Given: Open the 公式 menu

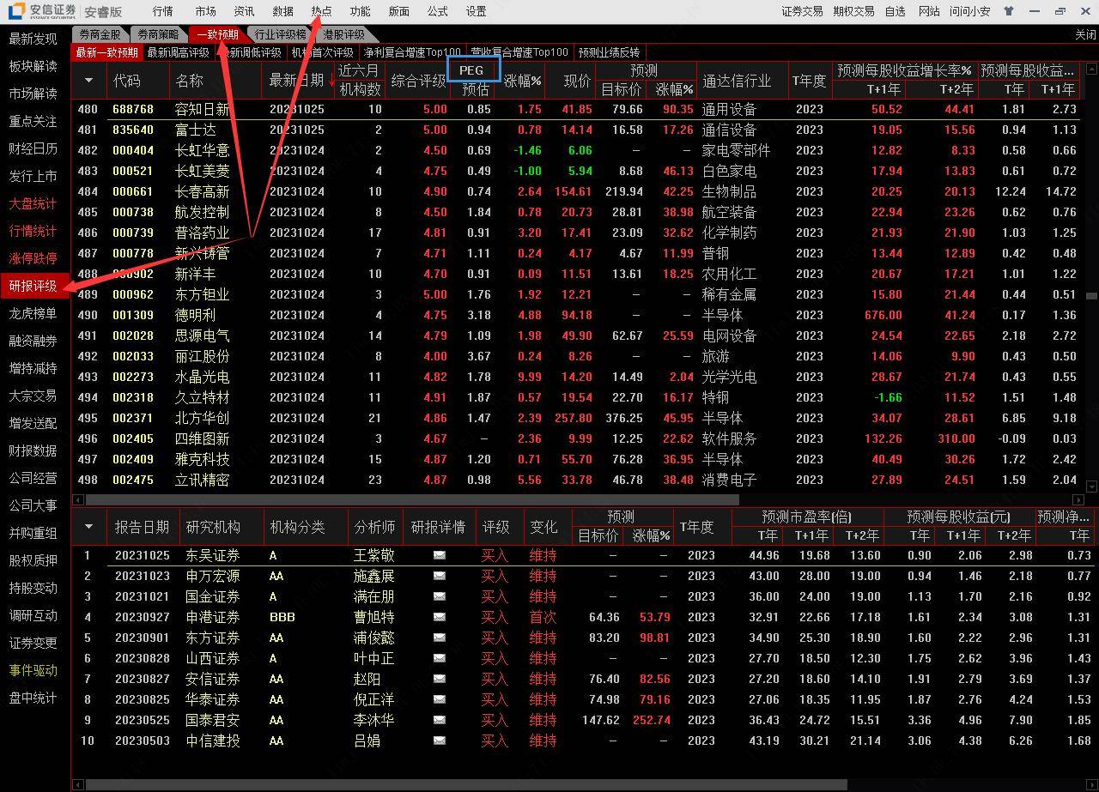Looking at the screenshot, I should point(437,11).
